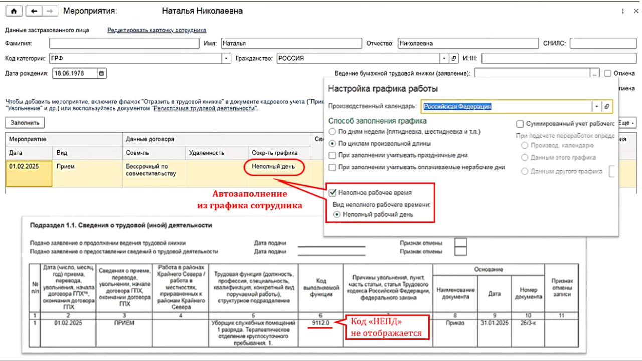The width and height of the screenshot is (642, 361).
Task: Open Производственный календарь record with the open icon
Action: coord(607,106)
